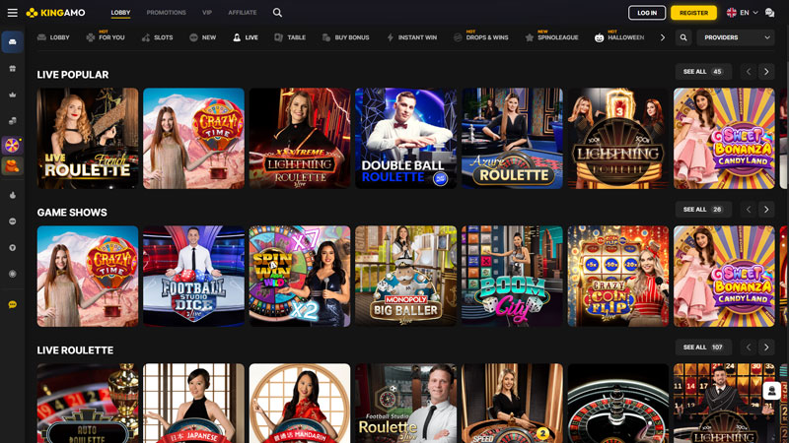Open Sweet Bonanza Candyland in Live Popular
This screenshot has height=443, width=789.
tap(725, 139)
